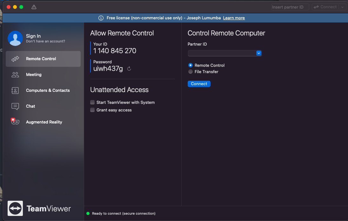Choose the Remote Control radio option

[x=191, y=65]
